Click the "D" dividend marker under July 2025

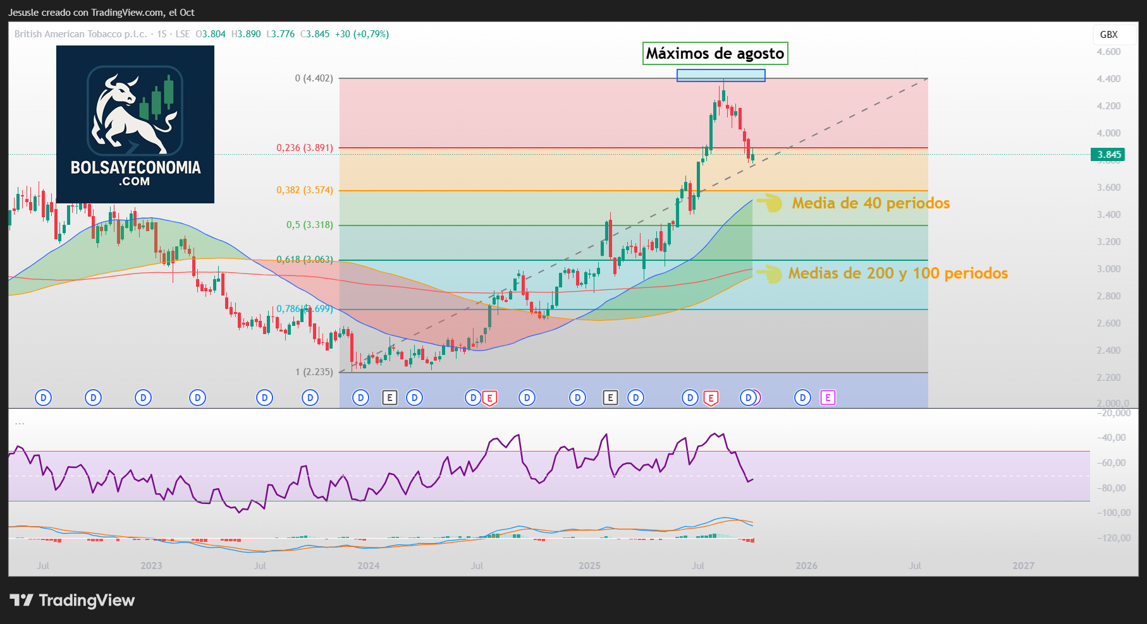(689, 398)
